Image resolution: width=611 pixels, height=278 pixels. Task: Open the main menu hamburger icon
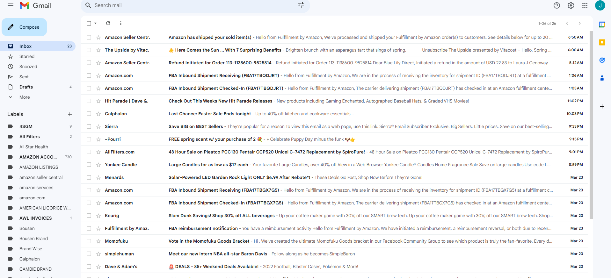(11, 5)
